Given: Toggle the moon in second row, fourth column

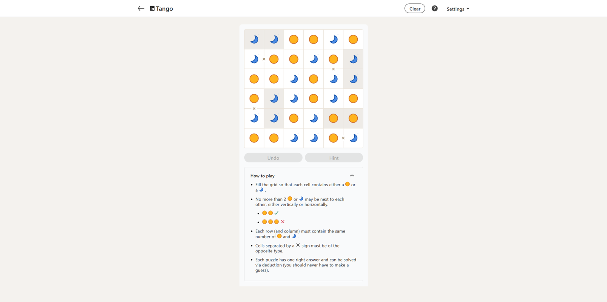Looking at the screenshot, I should (313, 59).
